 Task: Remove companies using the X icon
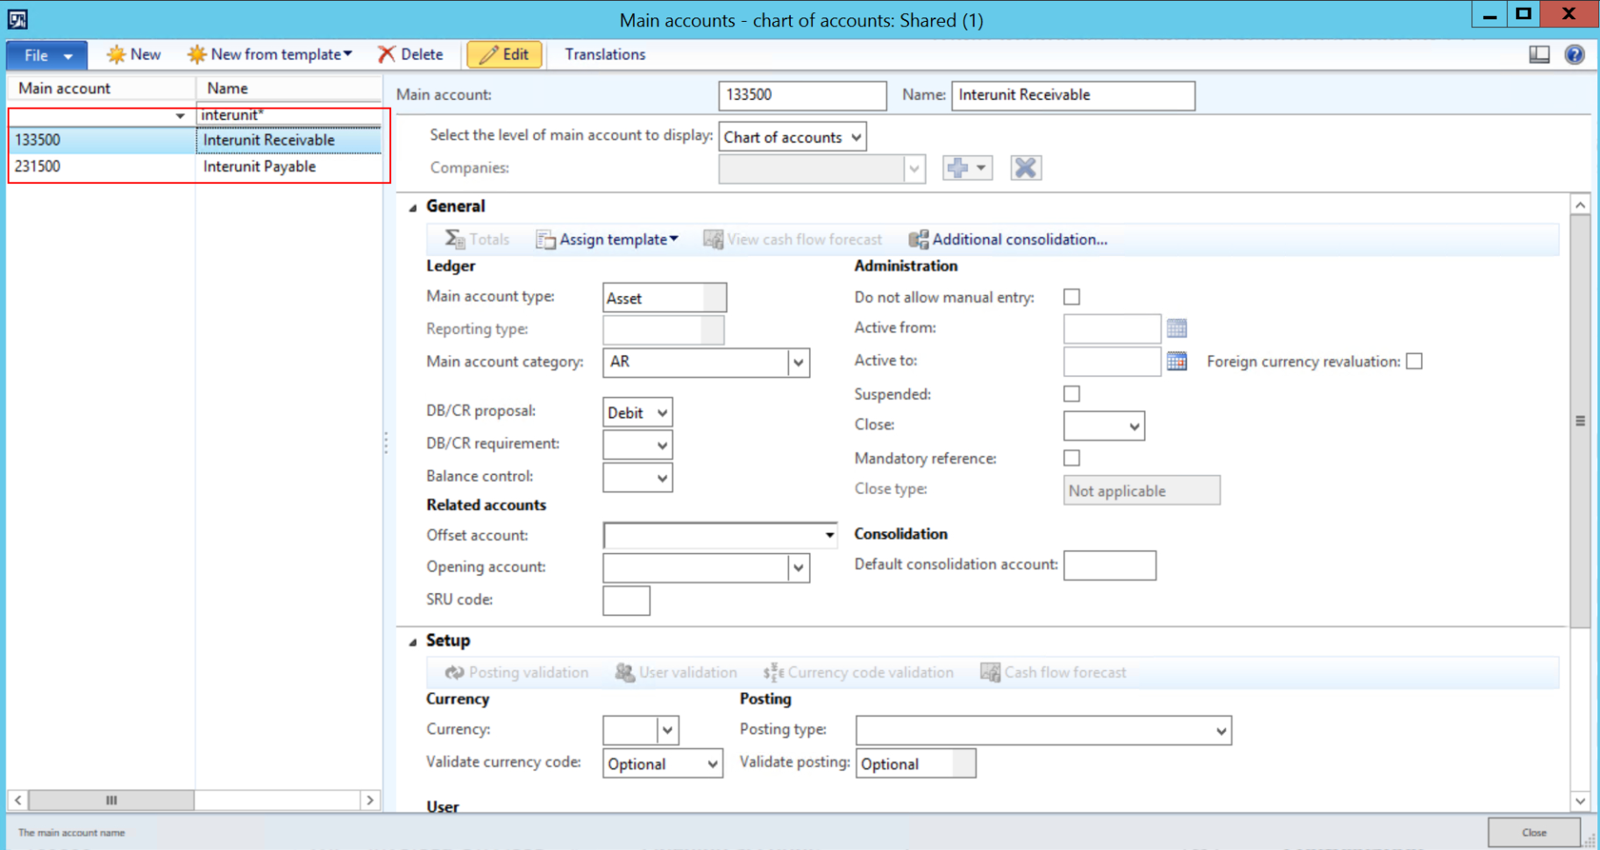[1024, 167]
